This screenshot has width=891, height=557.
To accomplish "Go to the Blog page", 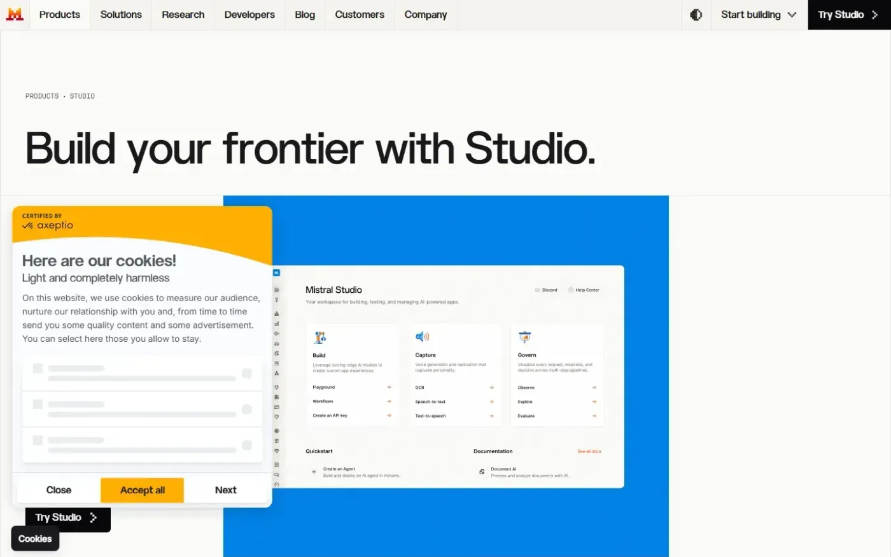I will [x=305, y=15].
